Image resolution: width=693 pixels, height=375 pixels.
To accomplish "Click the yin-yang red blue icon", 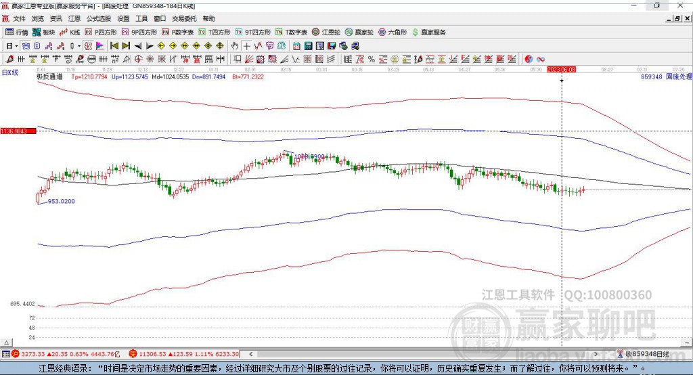I will click(x=529, y=60).
